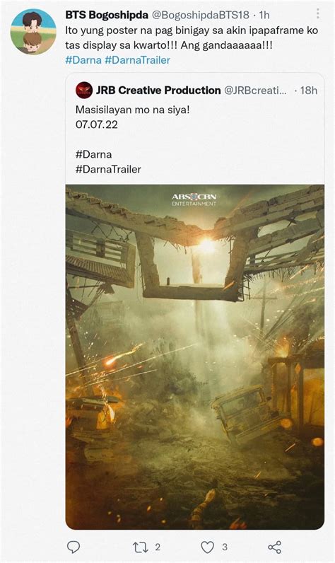
Task: Open BTS Bogoshipda's profile avatar
Action: click(33, 32)
